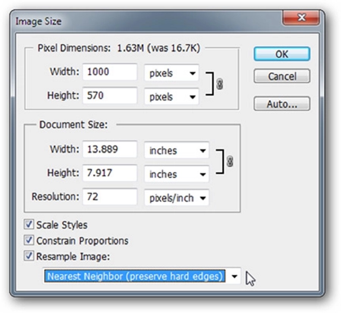Click the pixel Height field showing 570
This screenshot has height=313, width=341.
[110, 96]
